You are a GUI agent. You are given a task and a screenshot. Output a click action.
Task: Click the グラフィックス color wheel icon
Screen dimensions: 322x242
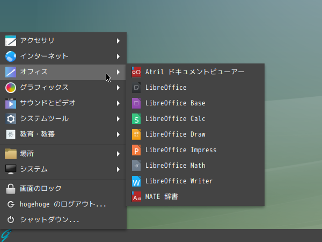(x=11, y=88)
